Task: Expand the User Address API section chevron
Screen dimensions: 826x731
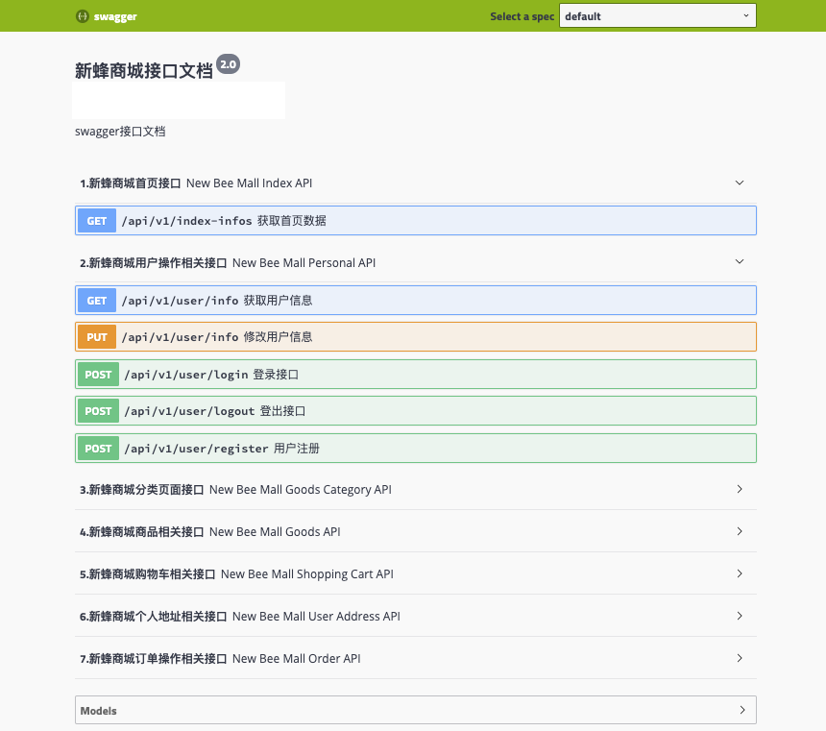Action: (740, 616)
